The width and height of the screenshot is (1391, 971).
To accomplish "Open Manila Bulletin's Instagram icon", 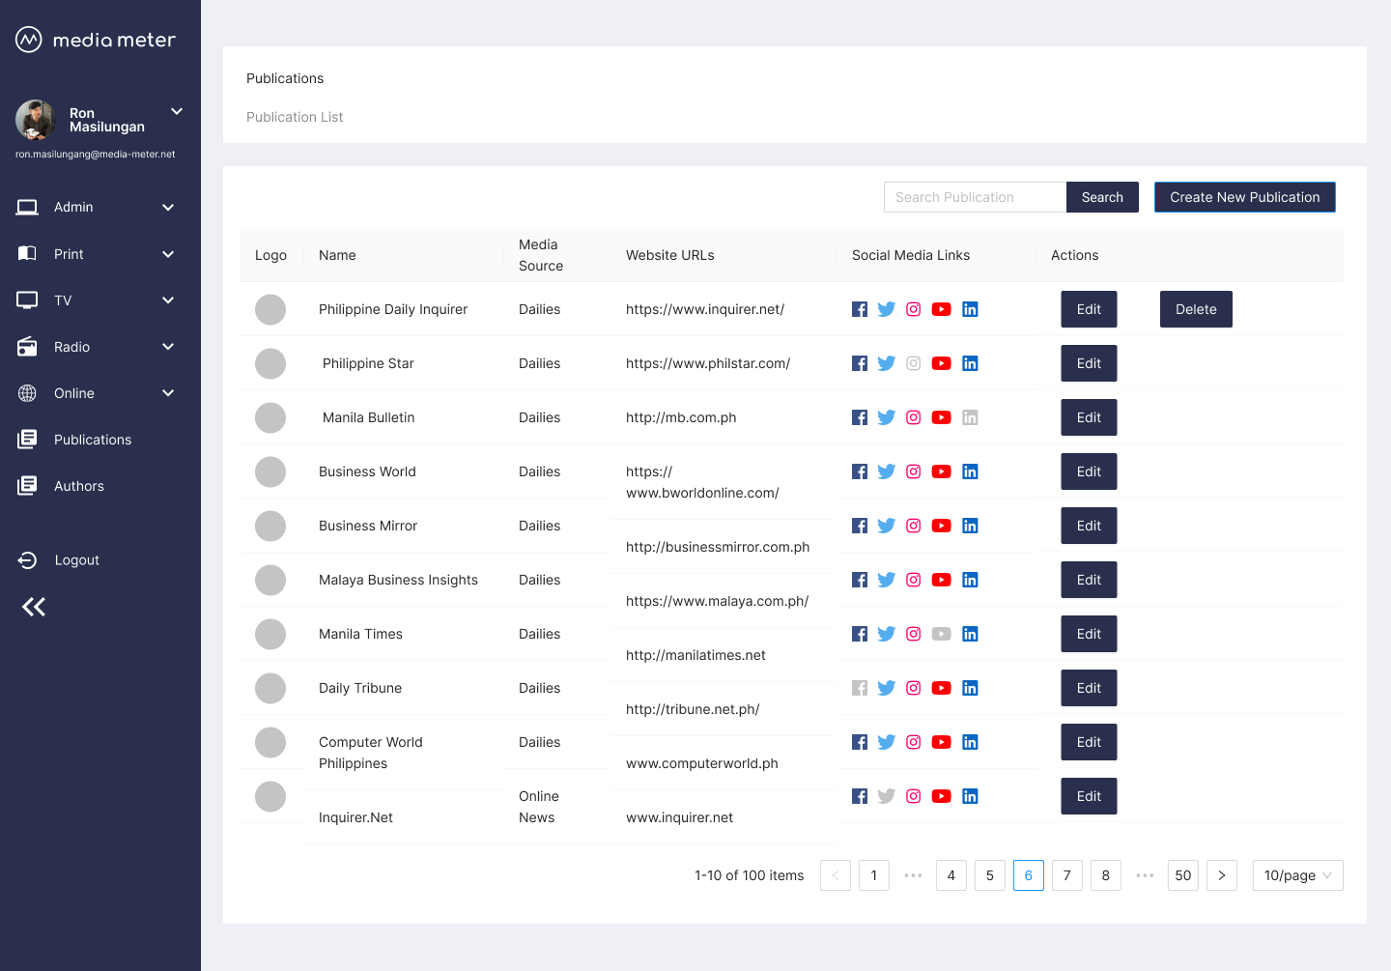I will pos(913,417).
